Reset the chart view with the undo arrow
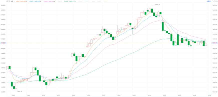 pos(213,1)
